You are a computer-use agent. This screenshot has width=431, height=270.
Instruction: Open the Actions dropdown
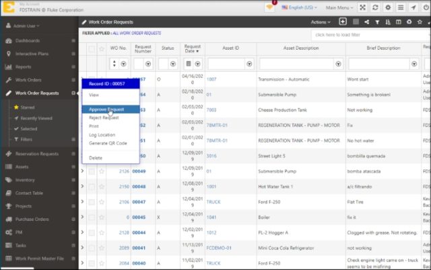click(322, 21)
